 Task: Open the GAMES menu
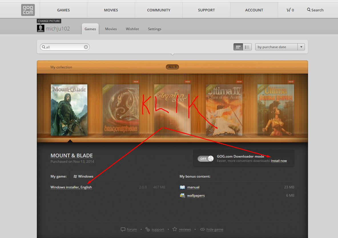[63, 10]
